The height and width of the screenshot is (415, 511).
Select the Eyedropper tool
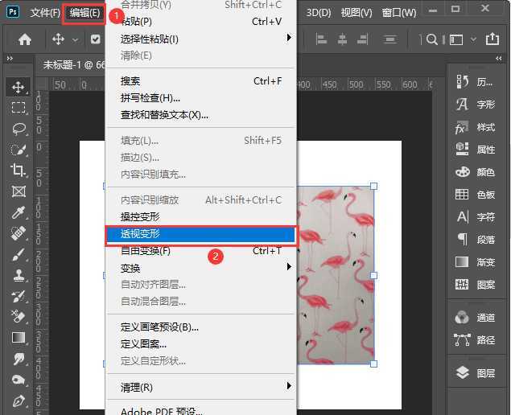pos(18,212)
